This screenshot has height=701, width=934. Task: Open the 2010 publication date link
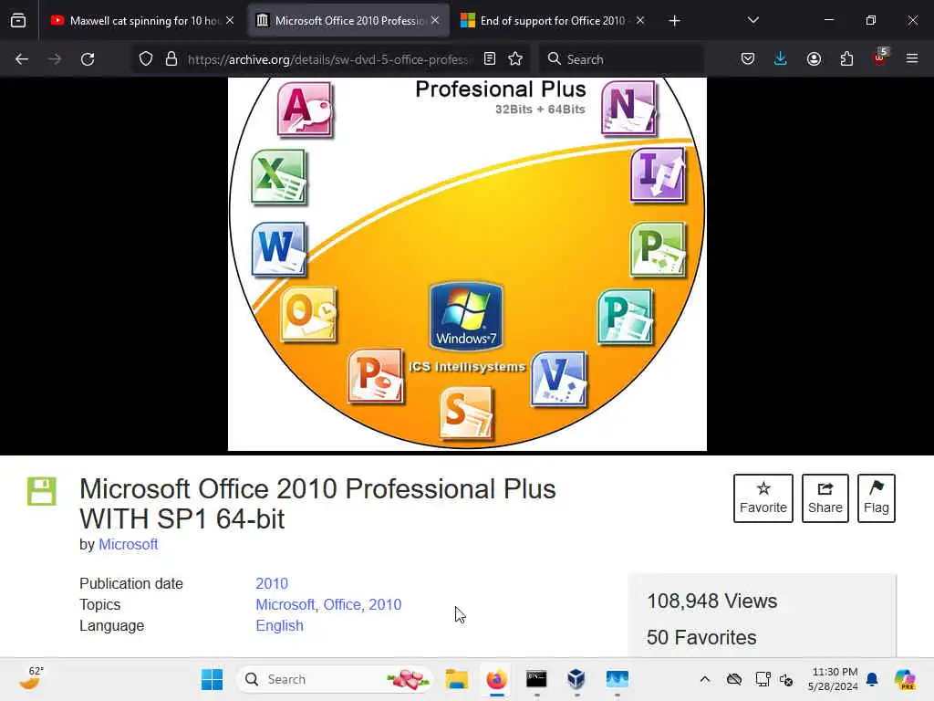pyautogui.click(x=272, y=583)
